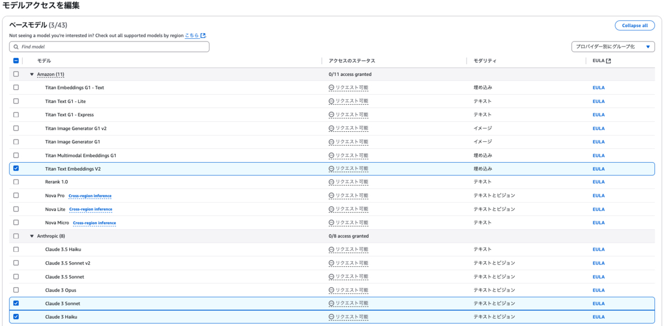Check the Titan Image Generator G1 checkbox

coord(16,141)
